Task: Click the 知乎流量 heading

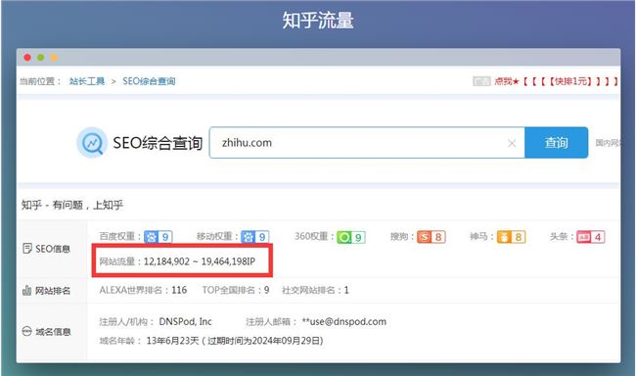Action: pos(318,21)
